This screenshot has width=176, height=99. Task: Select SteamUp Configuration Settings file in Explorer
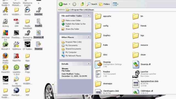108,64
